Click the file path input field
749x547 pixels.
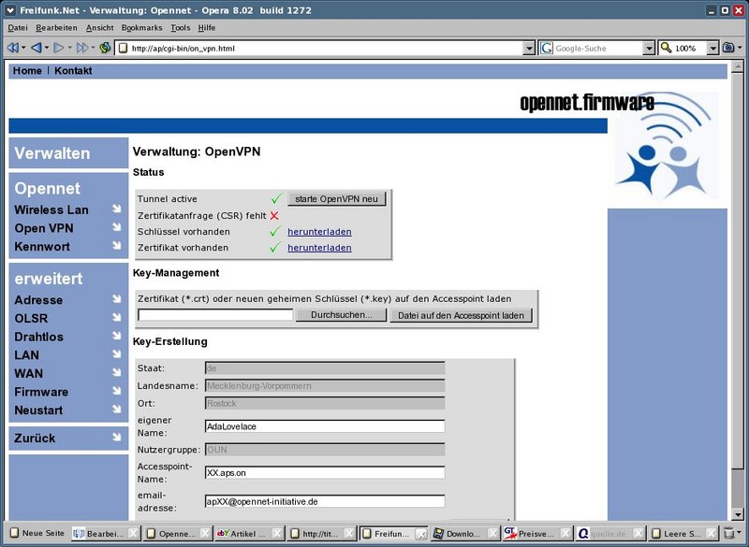point(215,315)
